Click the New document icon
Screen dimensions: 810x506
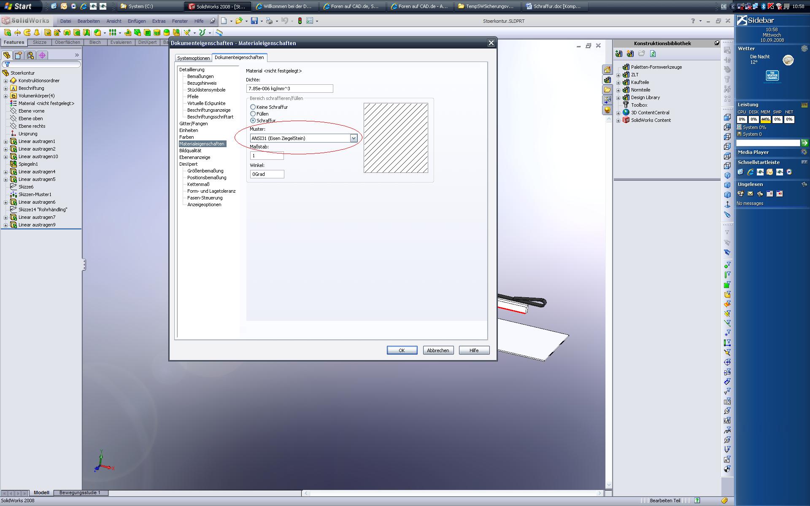(x=224, y=21)
